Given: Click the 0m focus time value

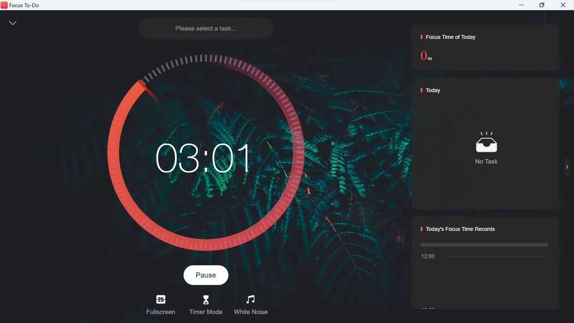Looking at the screenshot, I should point(426,56).
